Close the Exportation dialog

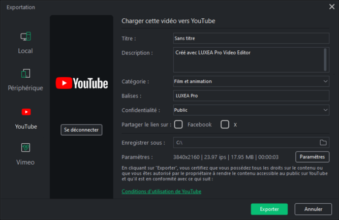point(332,7)
